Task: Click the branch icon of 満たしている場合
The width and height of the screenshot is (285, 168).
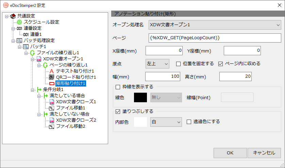Action: [x=46, y=96]
